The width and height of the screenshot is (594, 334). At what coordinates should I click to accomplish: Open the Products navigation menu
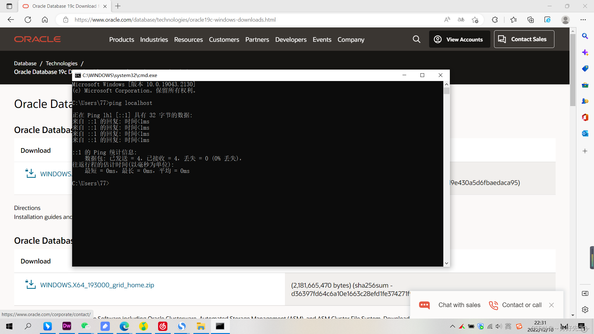point(121,39)
